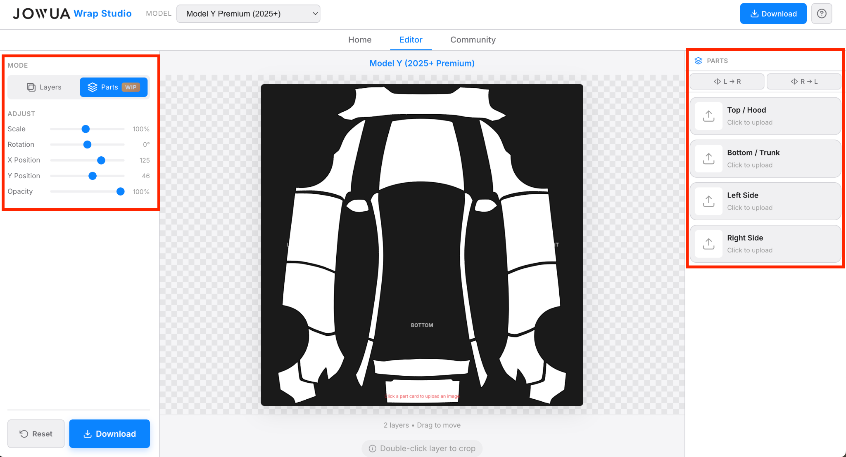The height and width of the screenshot is (457, 846).
Task: Click the PARTS panel layers icon
Action: tap(698, 61)
